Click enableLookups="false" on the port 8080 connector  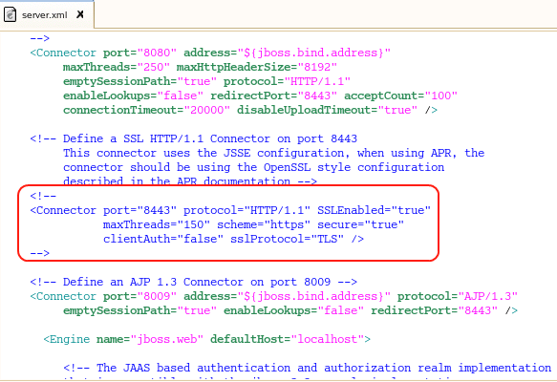point(133,95)
